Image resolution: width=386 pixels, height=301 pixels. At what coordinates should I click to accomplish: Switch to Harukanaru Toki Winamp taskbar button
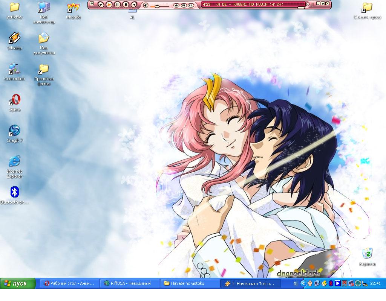point(250,283)
